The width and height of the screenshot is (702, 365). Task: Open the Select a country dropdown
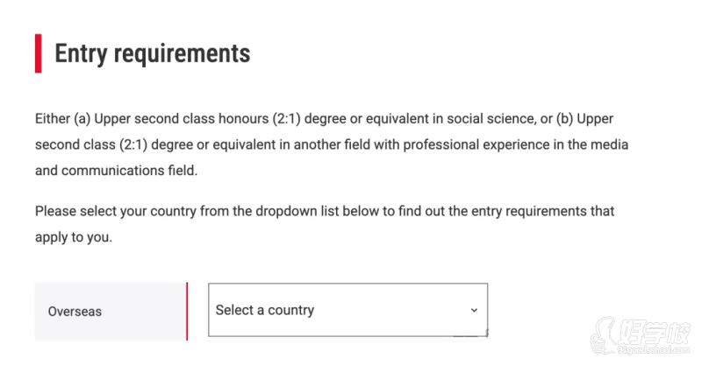[347, 310]
